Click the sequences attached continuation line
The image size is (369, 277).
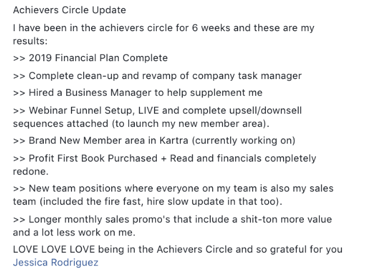point(141,123)
